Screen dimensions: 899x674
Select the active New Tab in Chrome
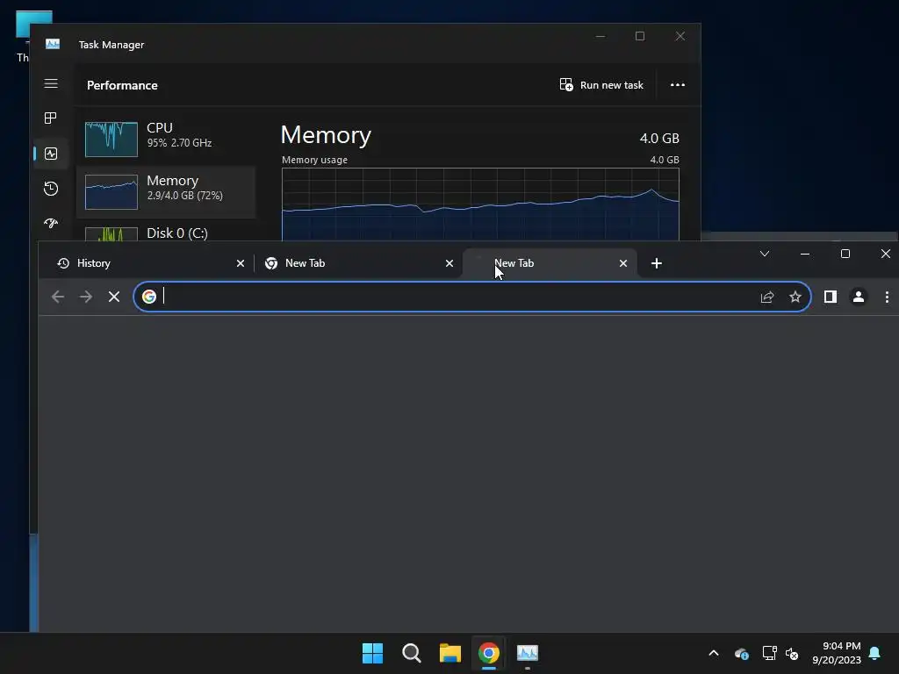[x=550, y=263]
